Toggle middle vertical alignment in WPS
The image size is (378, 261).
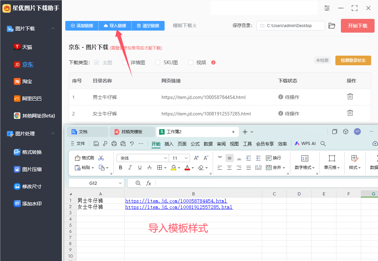click(230, 158)
